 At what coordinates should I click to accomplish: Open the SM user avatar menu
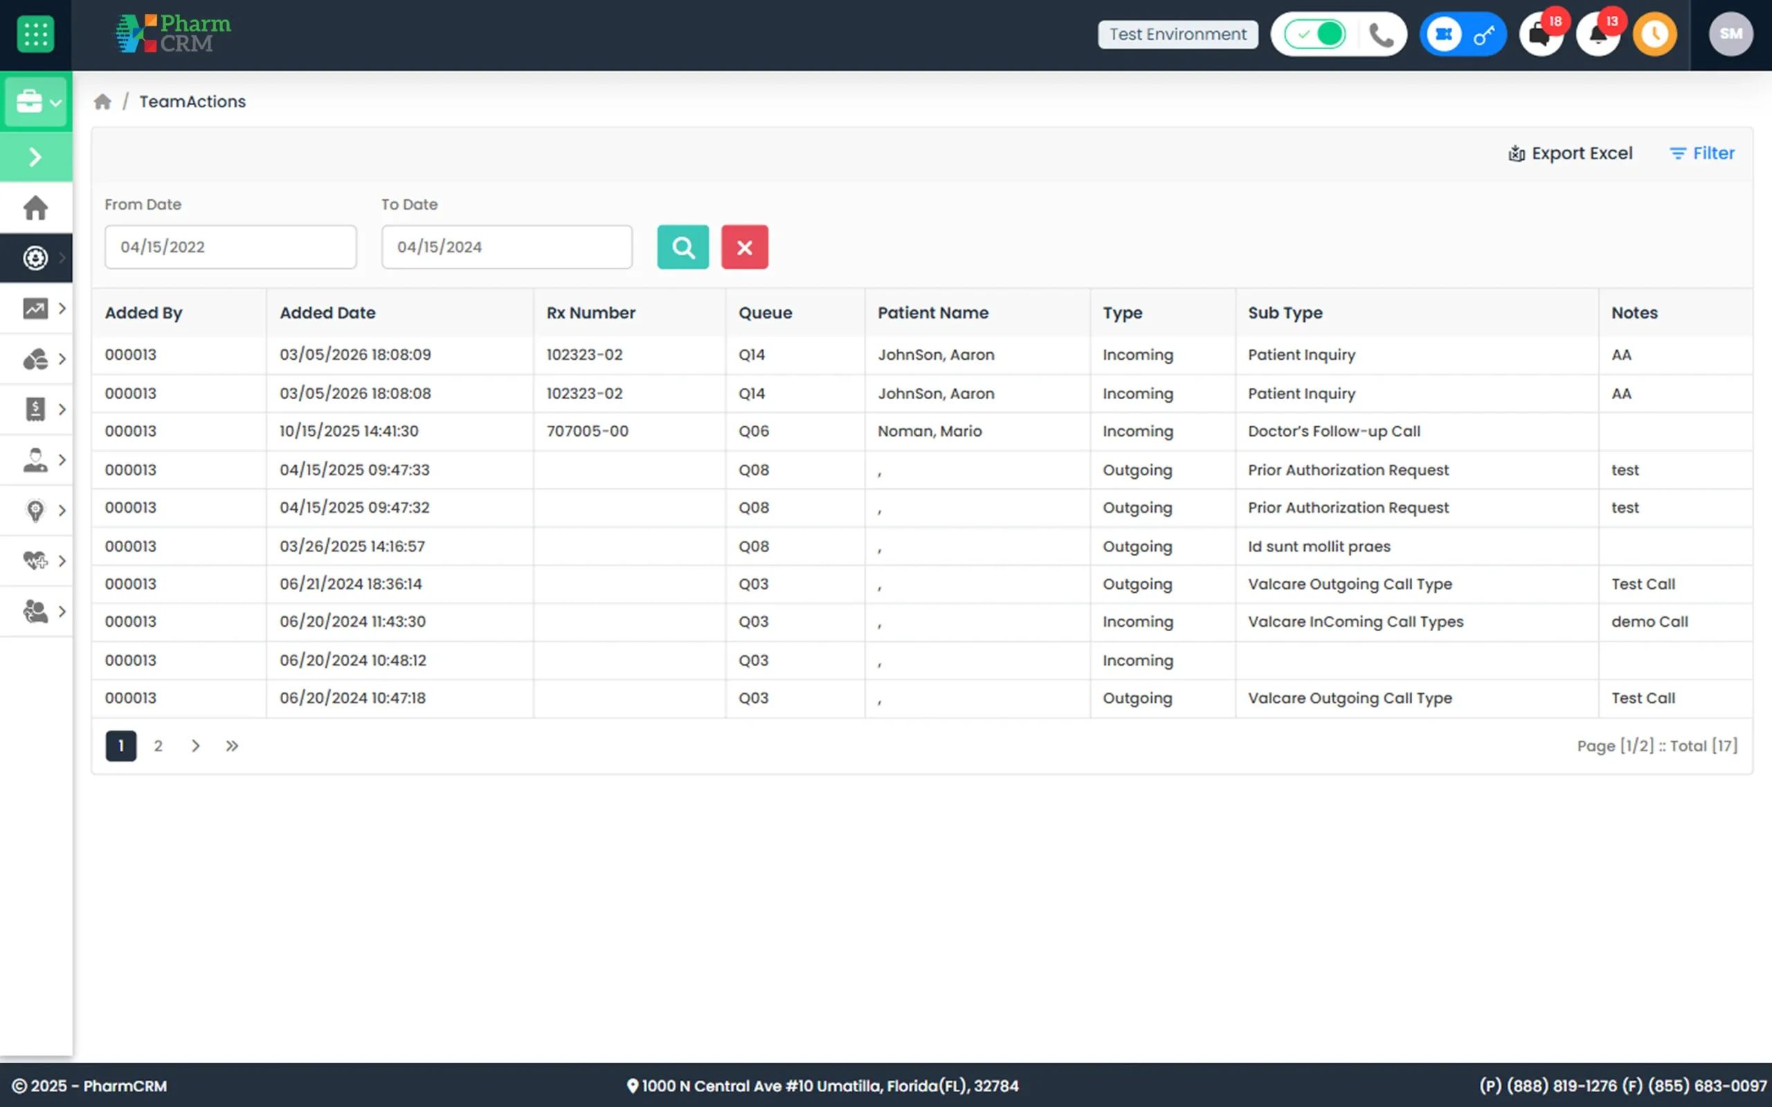pyautogui.click(x=1730, y=34)
